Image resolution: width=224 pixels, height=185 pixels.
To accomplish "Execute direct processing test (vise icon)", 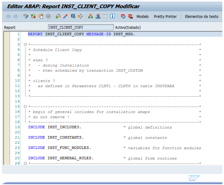I will click(73, 16).
